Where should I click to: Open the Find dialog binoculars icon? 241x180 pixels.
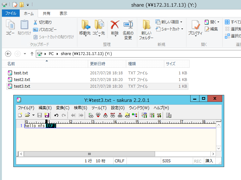coord(91,115)
